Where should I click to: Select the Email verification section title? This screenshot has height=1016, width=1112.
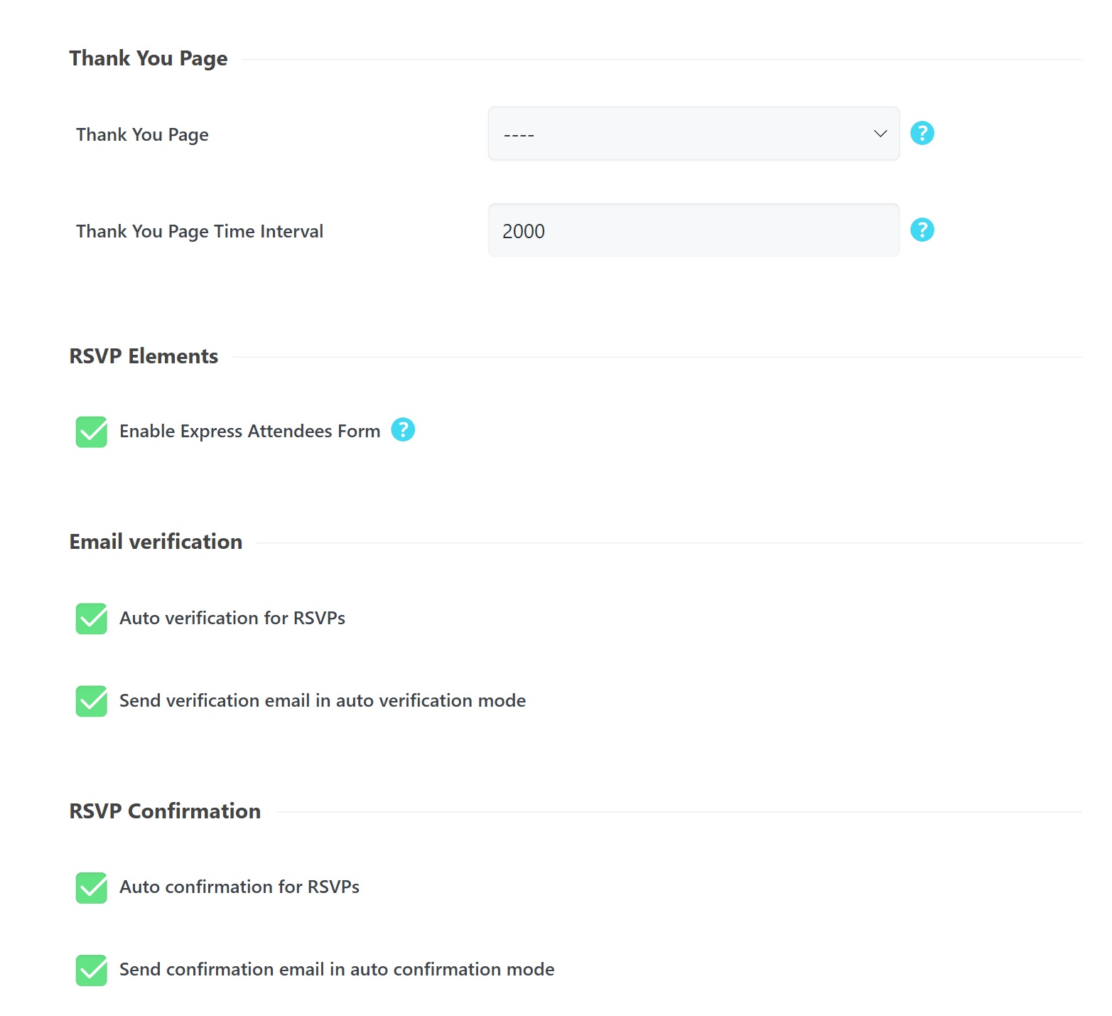pos(155,541)
